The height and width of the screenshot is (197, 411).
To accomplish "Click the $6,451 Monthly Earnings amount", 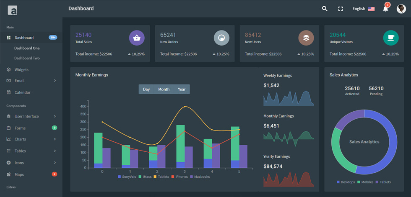I will (271, 126).
